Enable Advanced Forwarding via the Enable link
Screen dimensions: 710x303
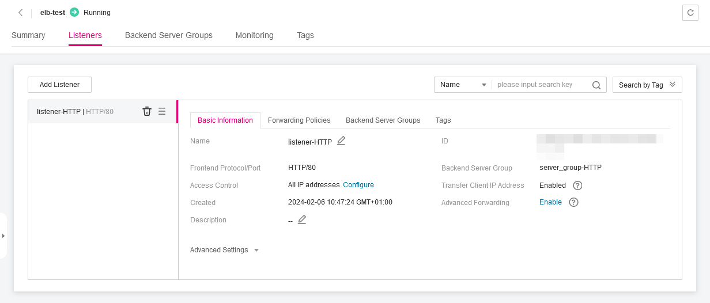550,202
